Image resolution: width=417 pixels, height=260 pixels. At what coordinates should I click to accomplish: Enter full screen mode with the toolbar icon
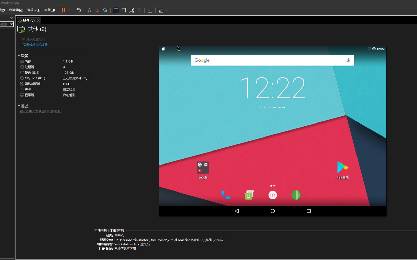[131, 10]
